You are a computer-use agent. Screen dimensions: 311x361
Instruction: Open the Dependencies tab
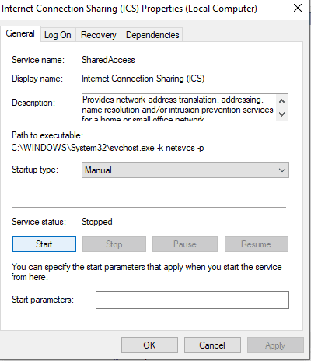click(x=152, y=35)
